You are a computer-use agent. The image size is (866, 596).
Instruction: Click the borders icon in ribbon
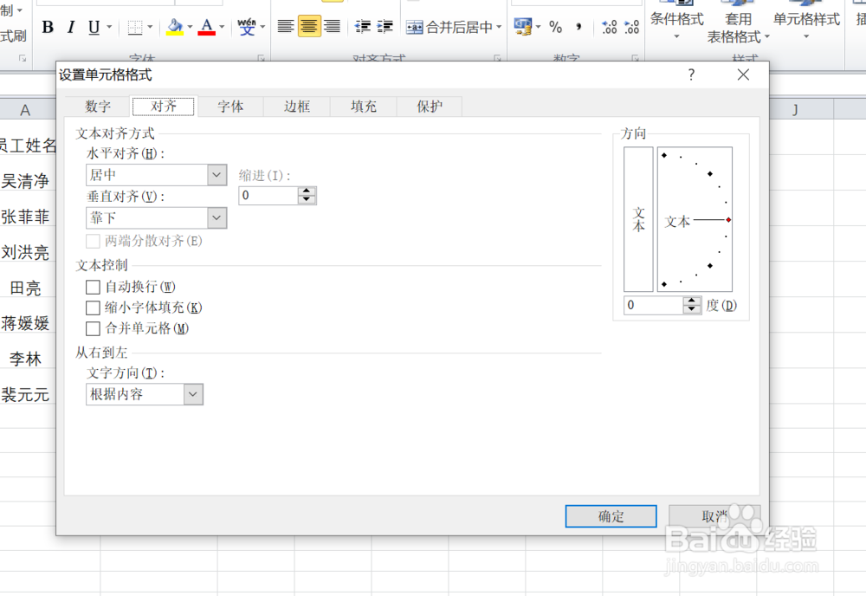tap(134, 27)
